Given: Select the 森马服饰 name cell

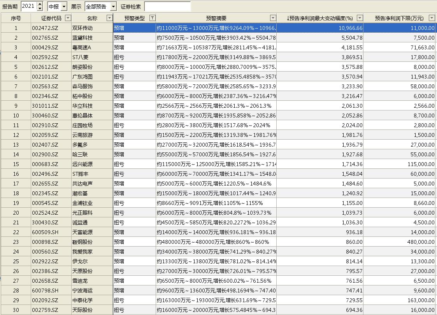Looking at the screenshot, I should [92, 86].
